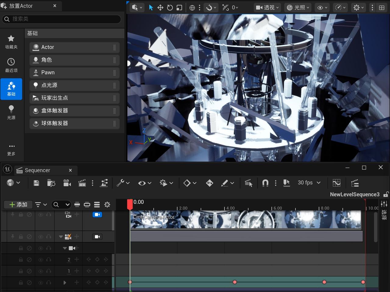Viewport: 390px width, 292px height.
Task: Save the sequence with the floppy disk icon
Action: coord(36,183)
